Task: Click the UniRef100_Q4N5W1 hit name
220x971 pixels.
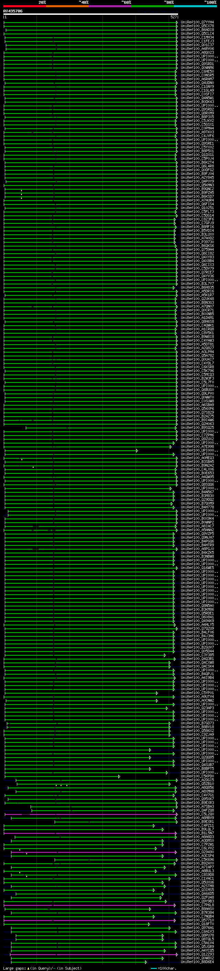Action: [197, 98]
